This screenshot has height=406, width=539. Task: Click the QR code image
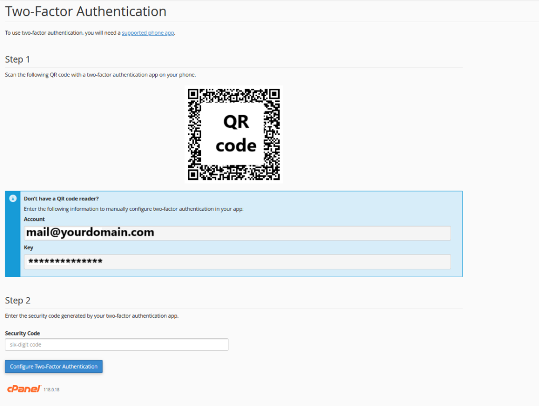234,134
